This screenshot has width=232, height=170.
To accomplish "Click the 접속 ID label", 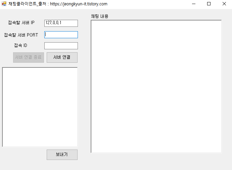I will pyautogui.click(x=20, y=45).
